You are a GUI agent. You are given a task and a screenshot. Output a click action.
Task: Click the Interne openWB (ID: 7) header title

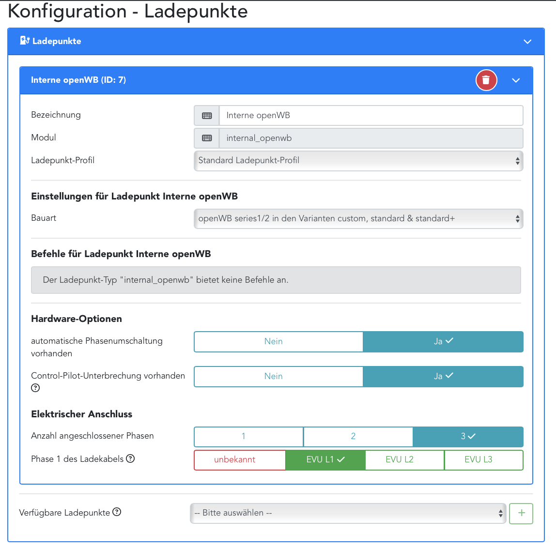click(x=78, y=80)
